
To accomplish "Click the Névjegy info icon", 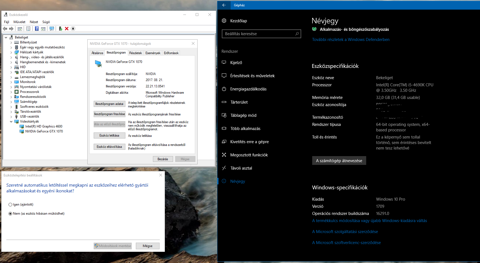I will click(224, 181).
